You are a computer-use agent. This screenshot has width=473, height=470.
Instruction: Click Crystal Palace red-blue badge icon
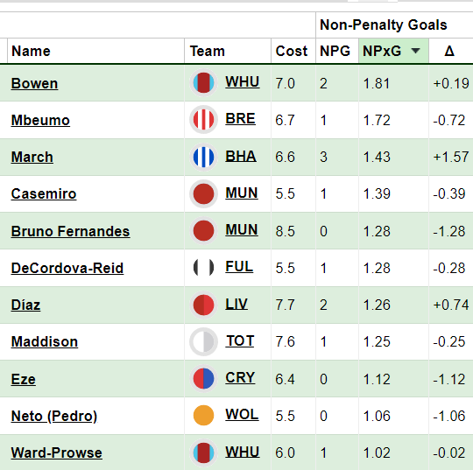[203, 378]
